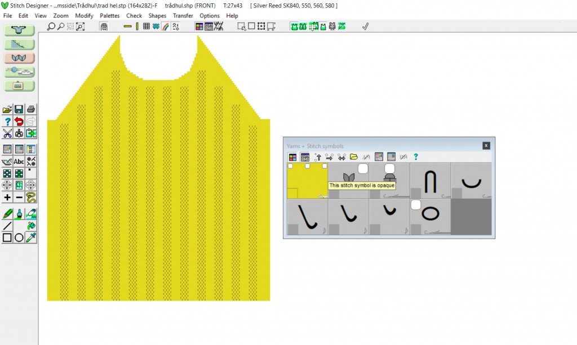Toggle the checkbox on the oval stitch symbol

pyautogui.click(x=415, y=205)
